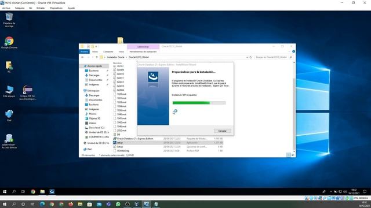The image size is (371, 208).
Task: Open the PC user folder desktop icon
Action: coord(9,67)
